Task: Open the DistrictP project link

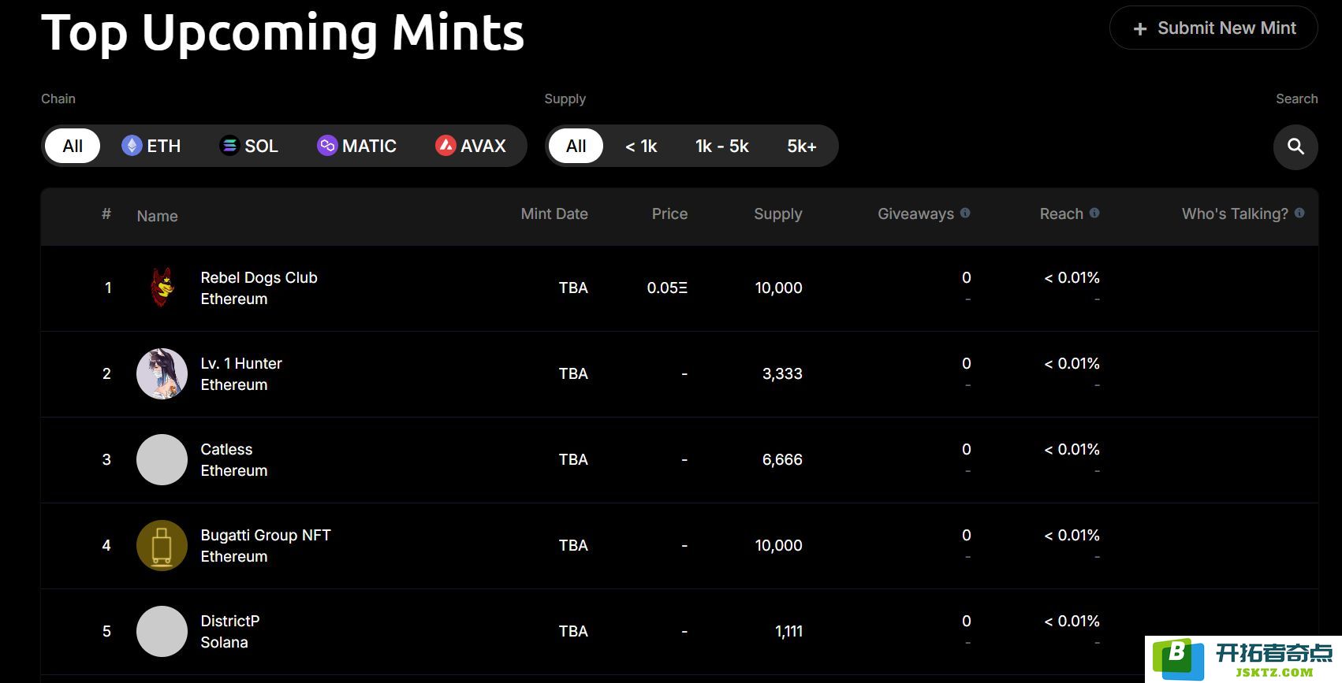Action: (x=230, y=621)
